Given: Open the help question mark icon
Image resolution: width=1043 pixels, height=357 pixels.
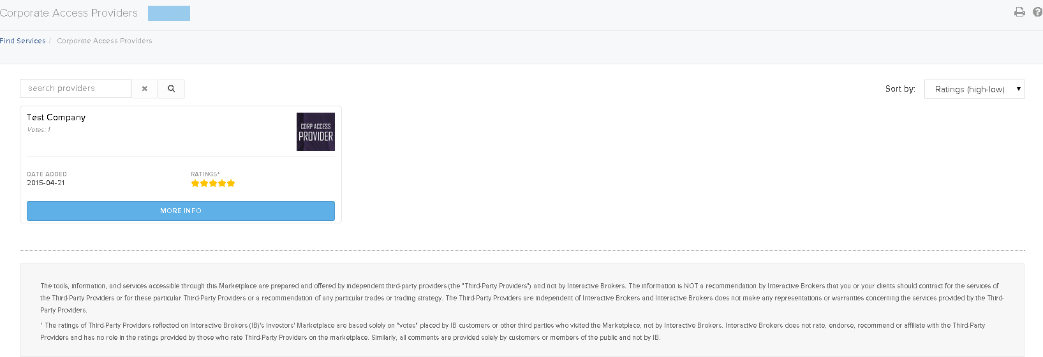Looking at the screenshot, I should [1037, 12].
